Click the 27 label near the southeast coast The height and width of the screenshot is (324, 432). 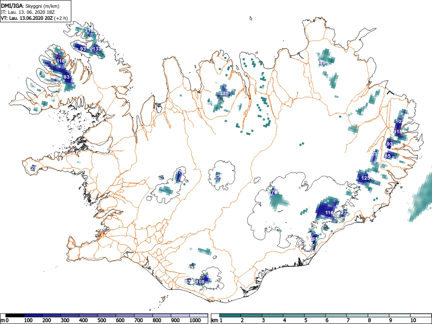click(344, 213)
